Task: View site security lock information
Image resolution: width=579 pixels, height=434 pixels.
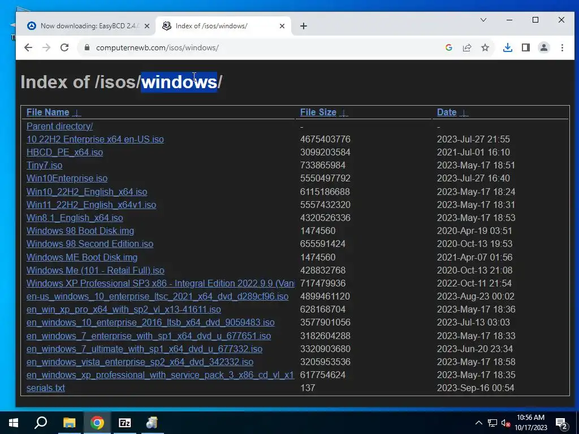Action: pyautogui.click(x=87, y=47)
